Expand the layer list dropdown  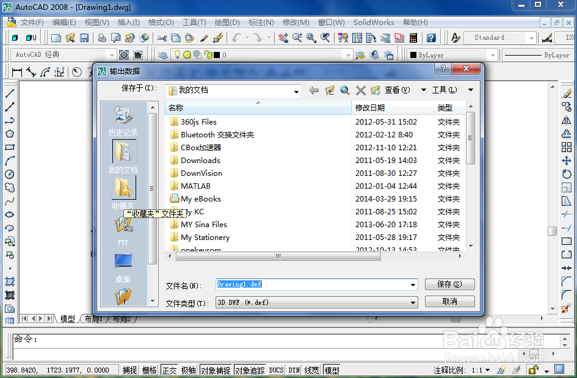coord(348,55)
